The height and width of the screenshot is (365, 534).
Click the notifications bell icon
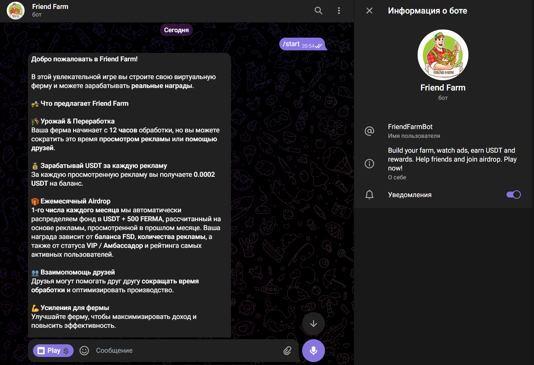pyautogui.click(x=369, y=195)
